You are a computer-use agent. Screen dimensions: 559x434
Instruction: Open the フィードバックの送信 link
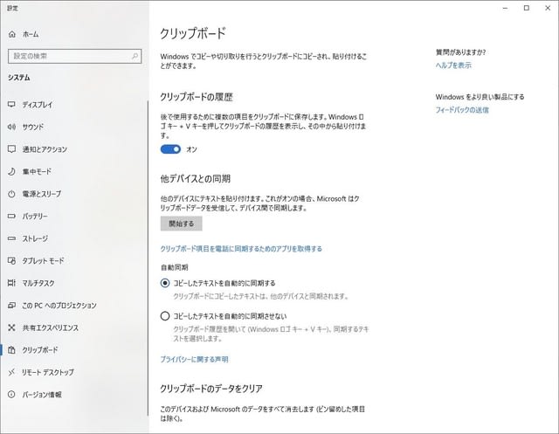462,110
